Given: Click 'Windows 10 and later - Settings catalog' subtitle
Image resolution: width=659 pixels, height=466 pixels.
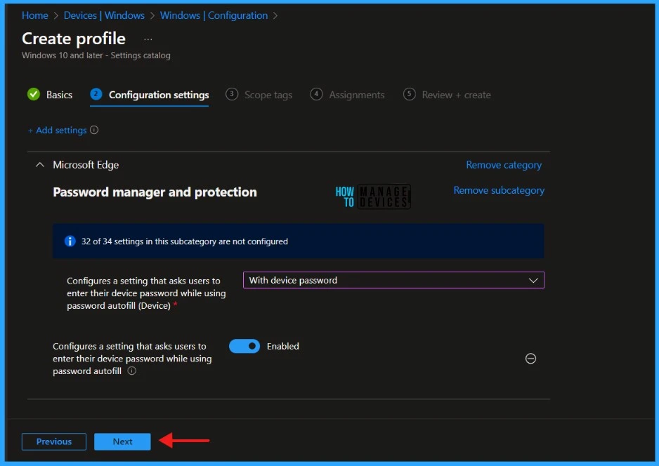Looking at the screenshot, I should click(x=96, y=55).
